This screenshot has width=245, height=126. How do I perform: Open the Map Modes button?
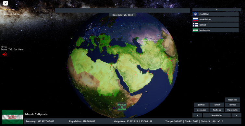(x=217, y=115)
